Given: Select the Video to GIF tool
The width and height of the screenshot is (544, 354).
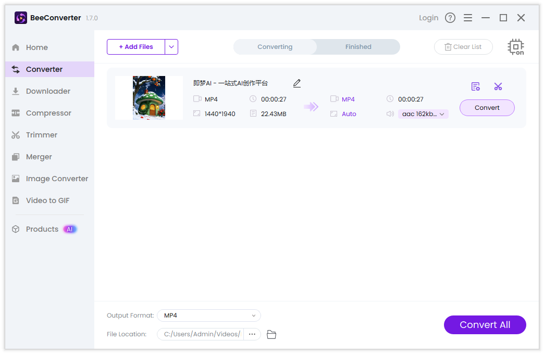Looking at the screenshot, I should pyautogui.click(x=47, y=200).
